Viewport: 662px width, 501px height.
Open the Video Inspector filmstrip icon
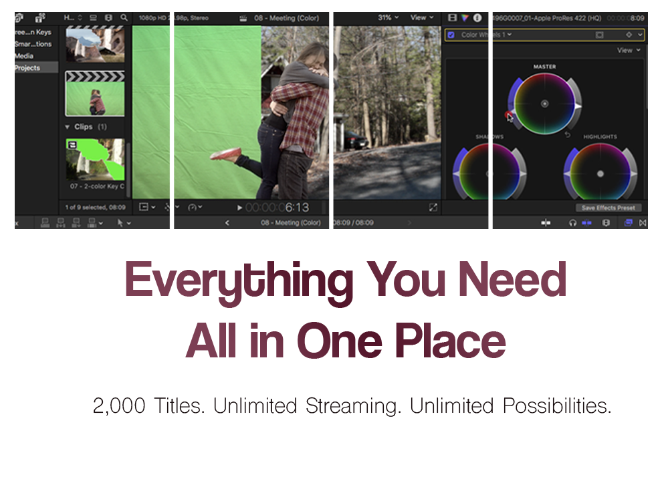tap(453, 17)
